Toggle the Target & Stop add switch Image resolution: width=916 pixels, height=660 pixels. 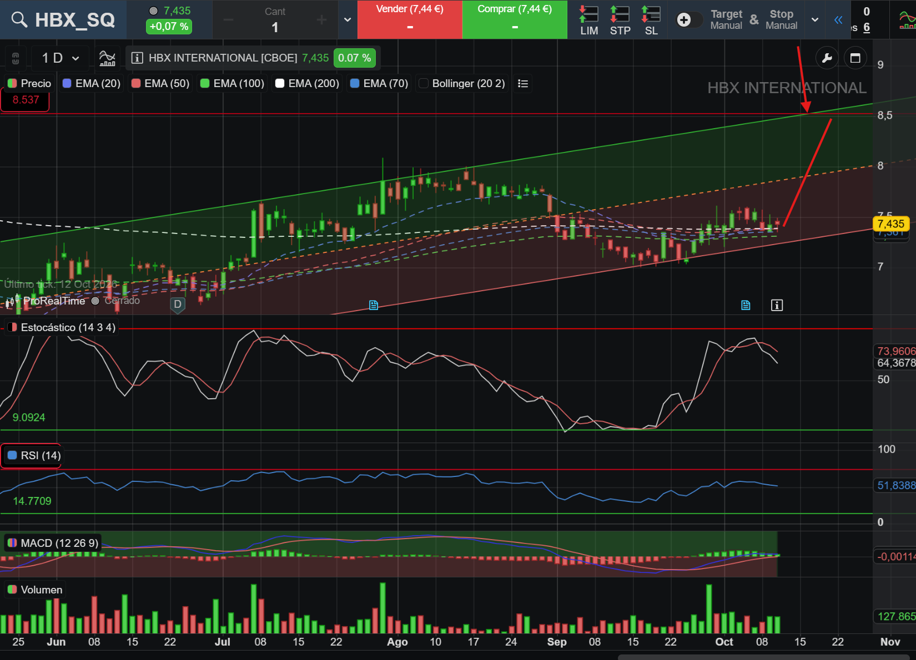[689, 20]
